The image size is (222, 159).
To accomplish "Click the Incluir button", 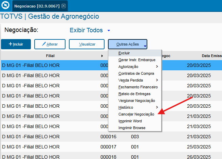I will click(16, 44).
